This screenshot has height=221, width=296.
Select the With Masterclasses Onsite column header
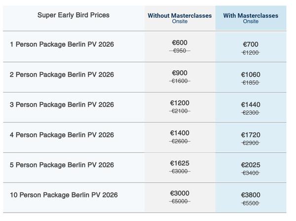pyautogui.click(x=251, y=18)
